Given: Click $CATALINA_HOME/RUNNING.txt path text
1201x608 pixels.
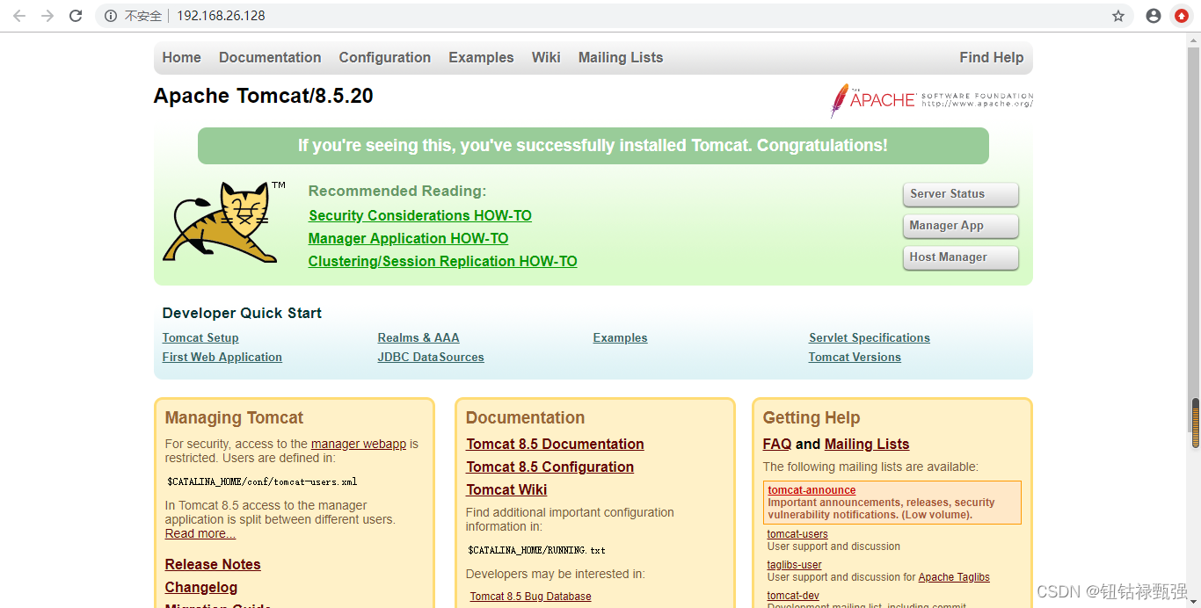Looking at the screenshot, I should (536, 550).
